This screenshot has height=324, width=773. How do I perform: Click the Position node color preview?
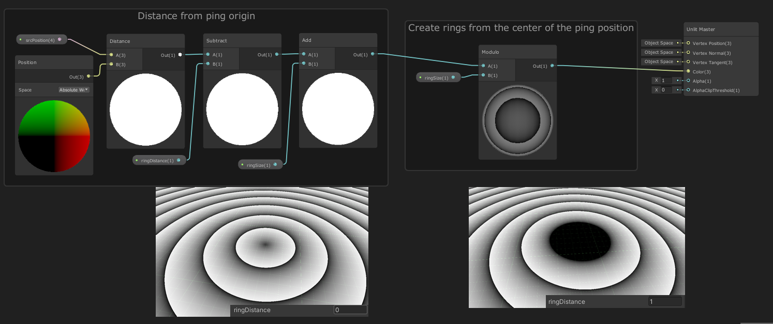coord(54,135)
